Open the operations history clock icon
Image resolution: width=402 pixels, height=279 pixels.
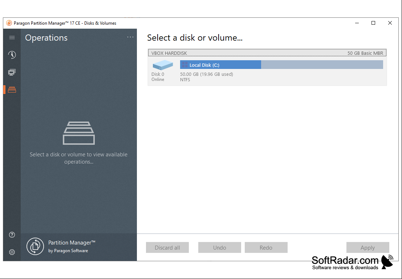click(12, 55)
